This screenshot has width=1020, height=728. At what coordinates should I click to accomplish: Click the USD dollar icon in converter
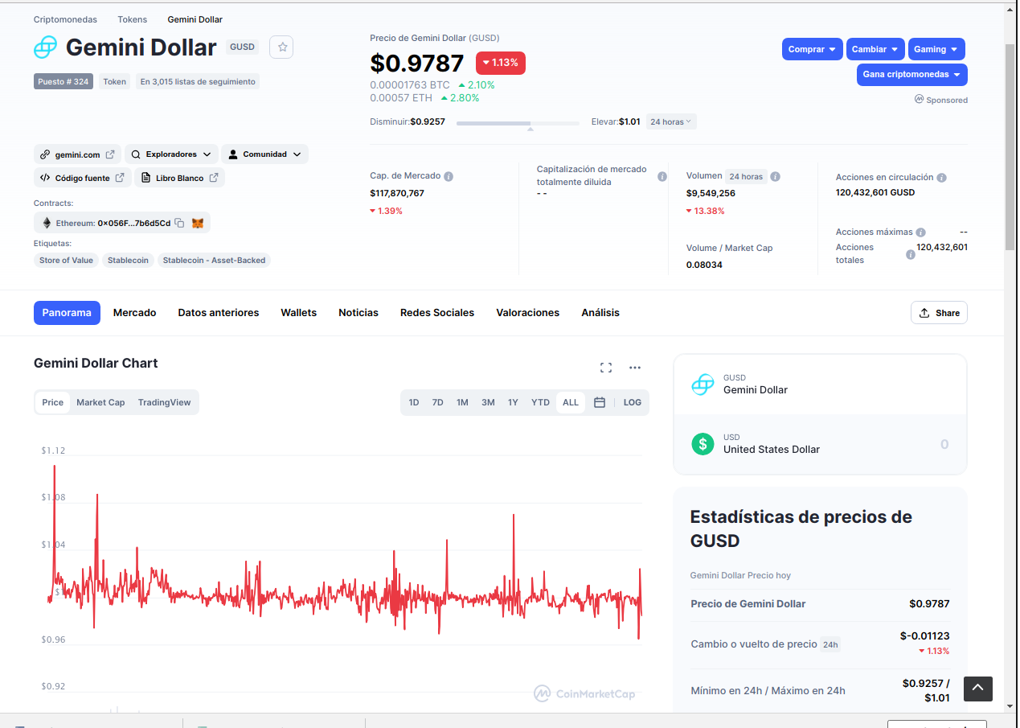[x=703, y=444]
